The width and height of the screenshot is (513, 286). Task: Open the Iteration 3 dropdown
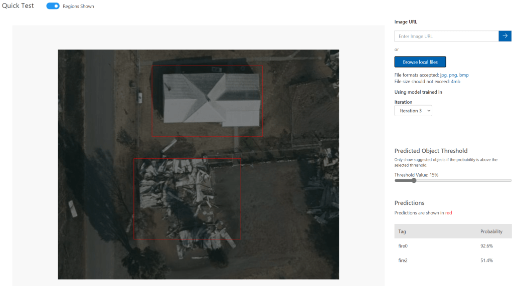[x=413, y=111]
